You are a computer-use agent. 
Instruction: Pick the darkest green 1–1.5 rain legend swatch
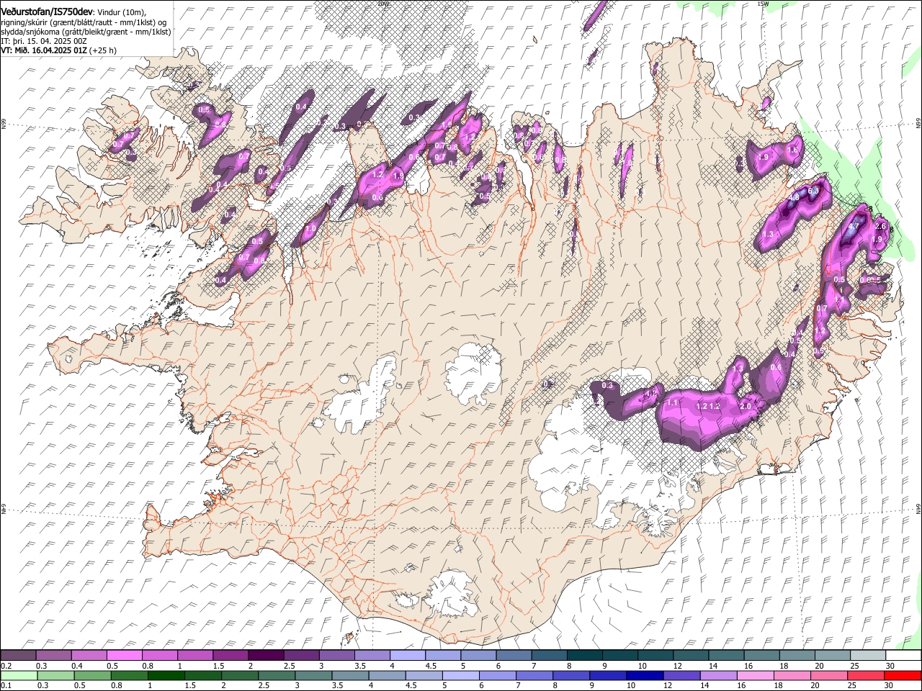click(x=166, y=675)
